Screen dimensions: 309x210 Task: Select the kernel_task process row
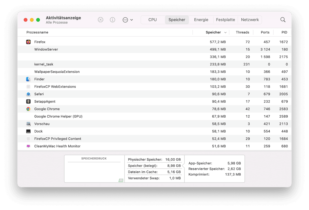click(x=154, y=64)
